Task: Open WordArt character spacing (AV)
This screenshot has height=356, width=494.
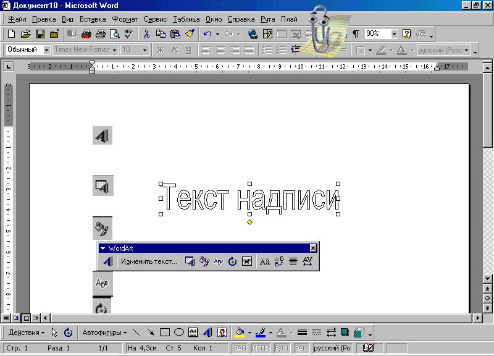Action: point(308,261)
